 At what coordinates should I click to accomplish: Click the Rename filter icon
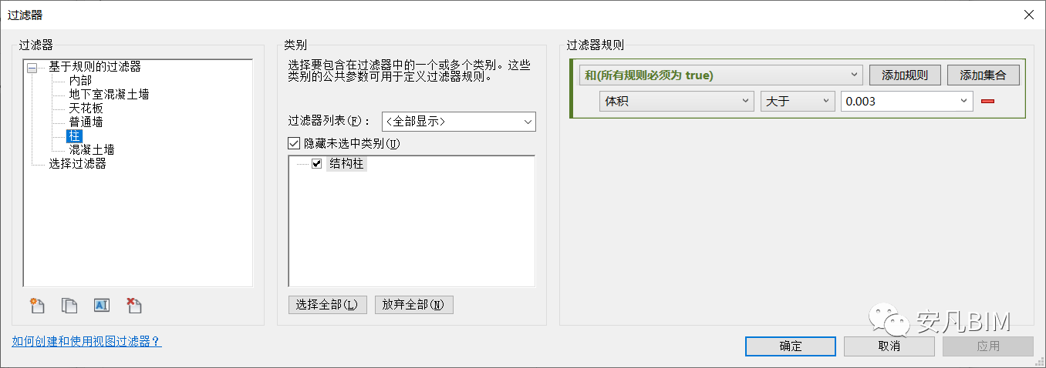pyautogui.click(x=102, y=306)
